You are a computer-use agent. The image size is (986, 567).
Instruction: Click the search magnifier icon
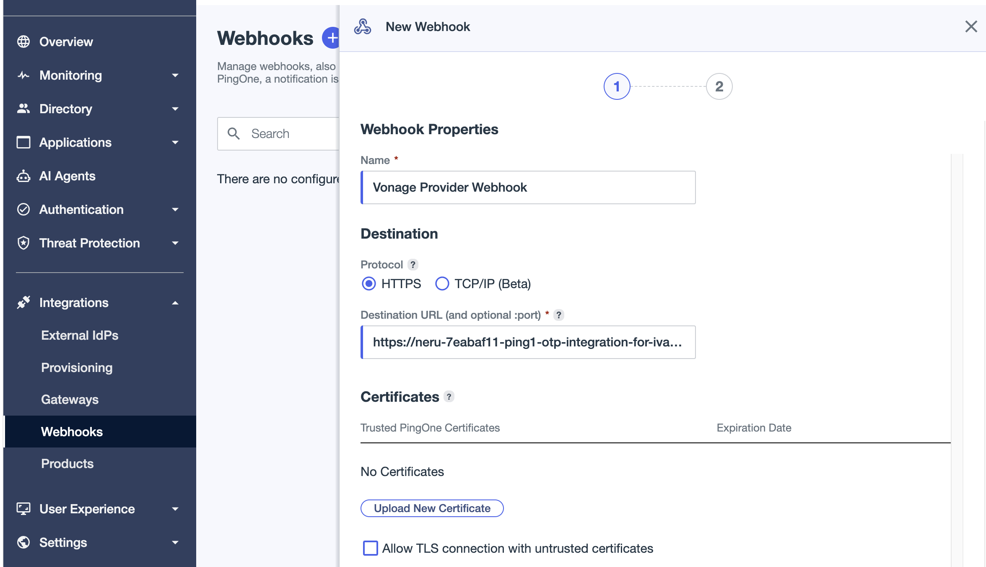(x=234, y=134)
